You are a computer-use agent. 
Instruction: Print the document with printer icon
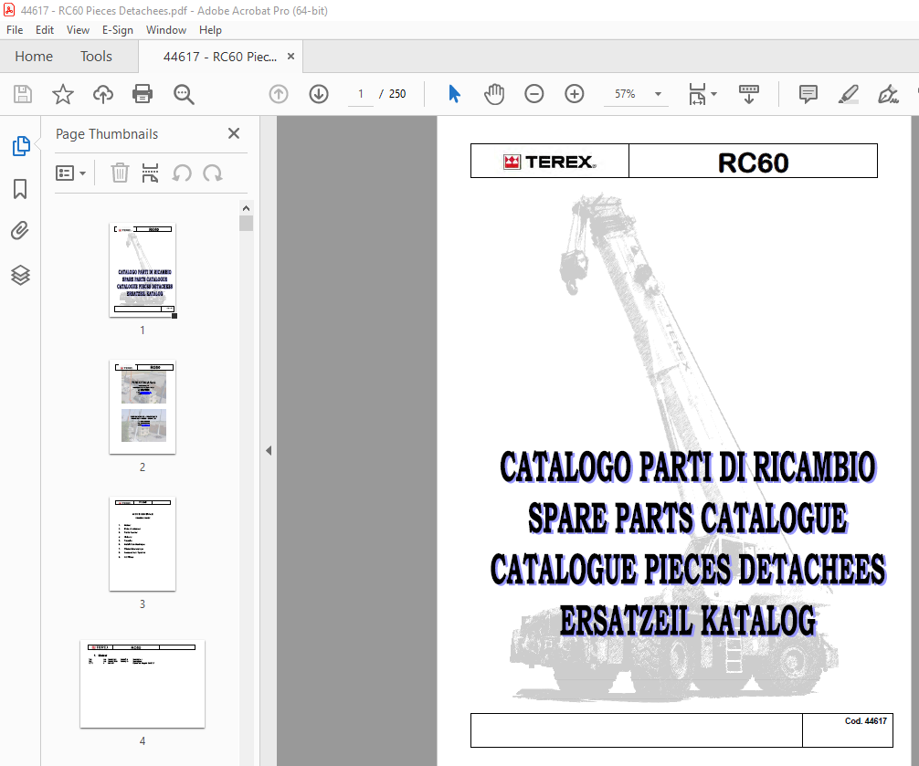tap(143, 94)
